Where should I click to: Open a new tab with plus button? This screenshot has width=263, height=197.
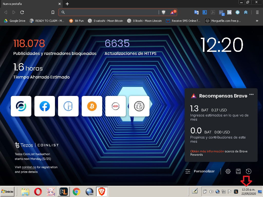pos(67,4)
